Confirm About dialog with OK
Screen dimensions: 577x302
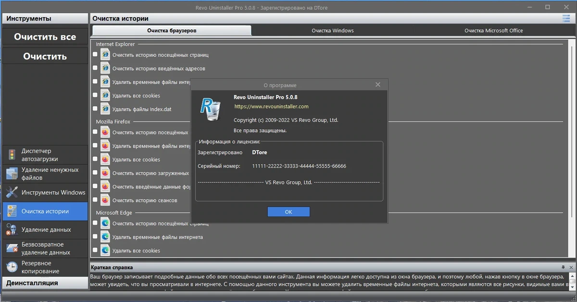288,212
